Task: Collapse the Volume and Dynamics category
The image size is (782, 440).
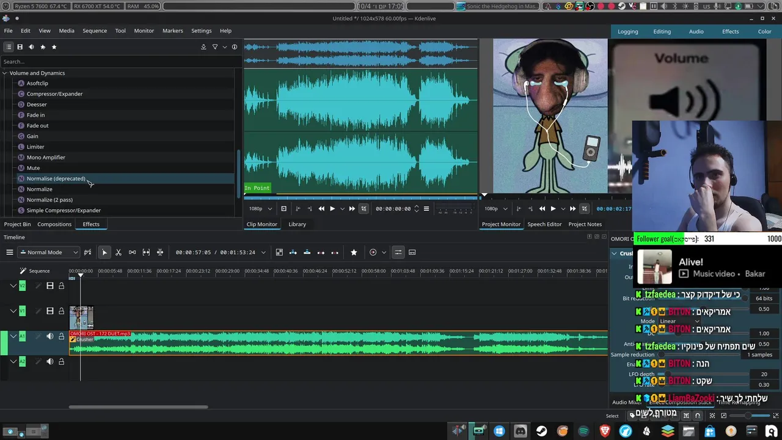Action: point(5,73)
